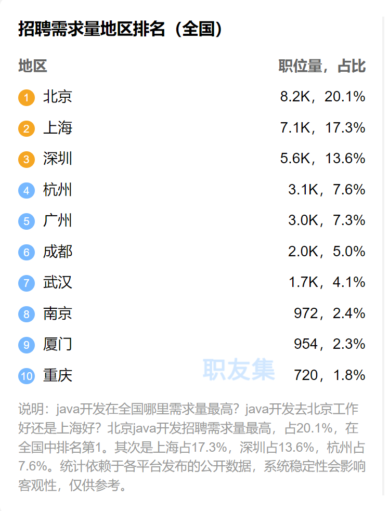The width and height of the screenshot is (389, 511).
Task: Select the 北京 region name
Action: point(58,97)
